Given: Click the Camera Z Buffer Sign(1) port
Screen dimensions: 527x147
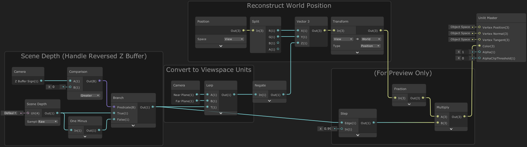Looking at the screenshot, I should 41,81.
